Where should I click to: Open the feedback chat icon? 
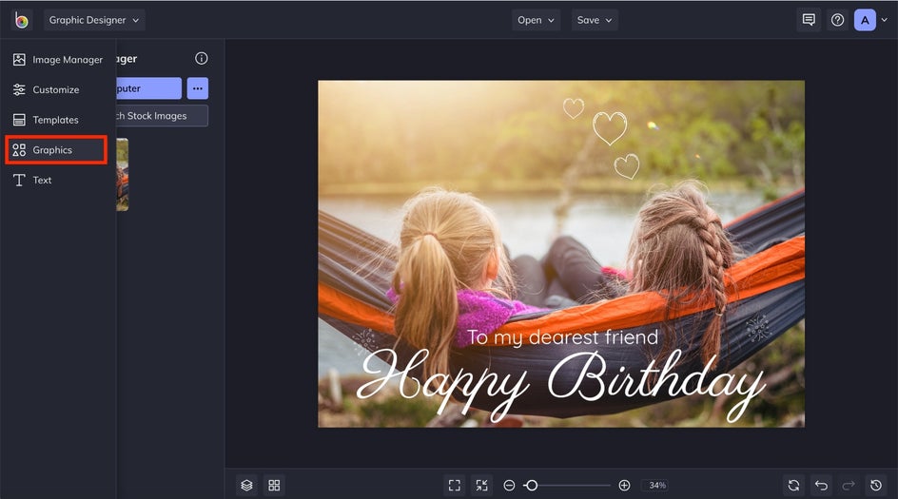809,20
